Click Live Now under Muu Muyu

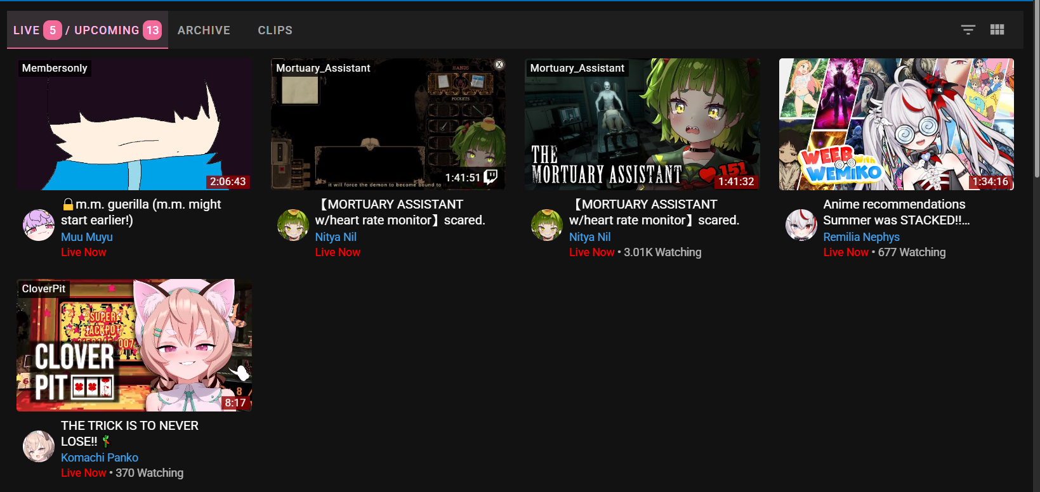84,252
